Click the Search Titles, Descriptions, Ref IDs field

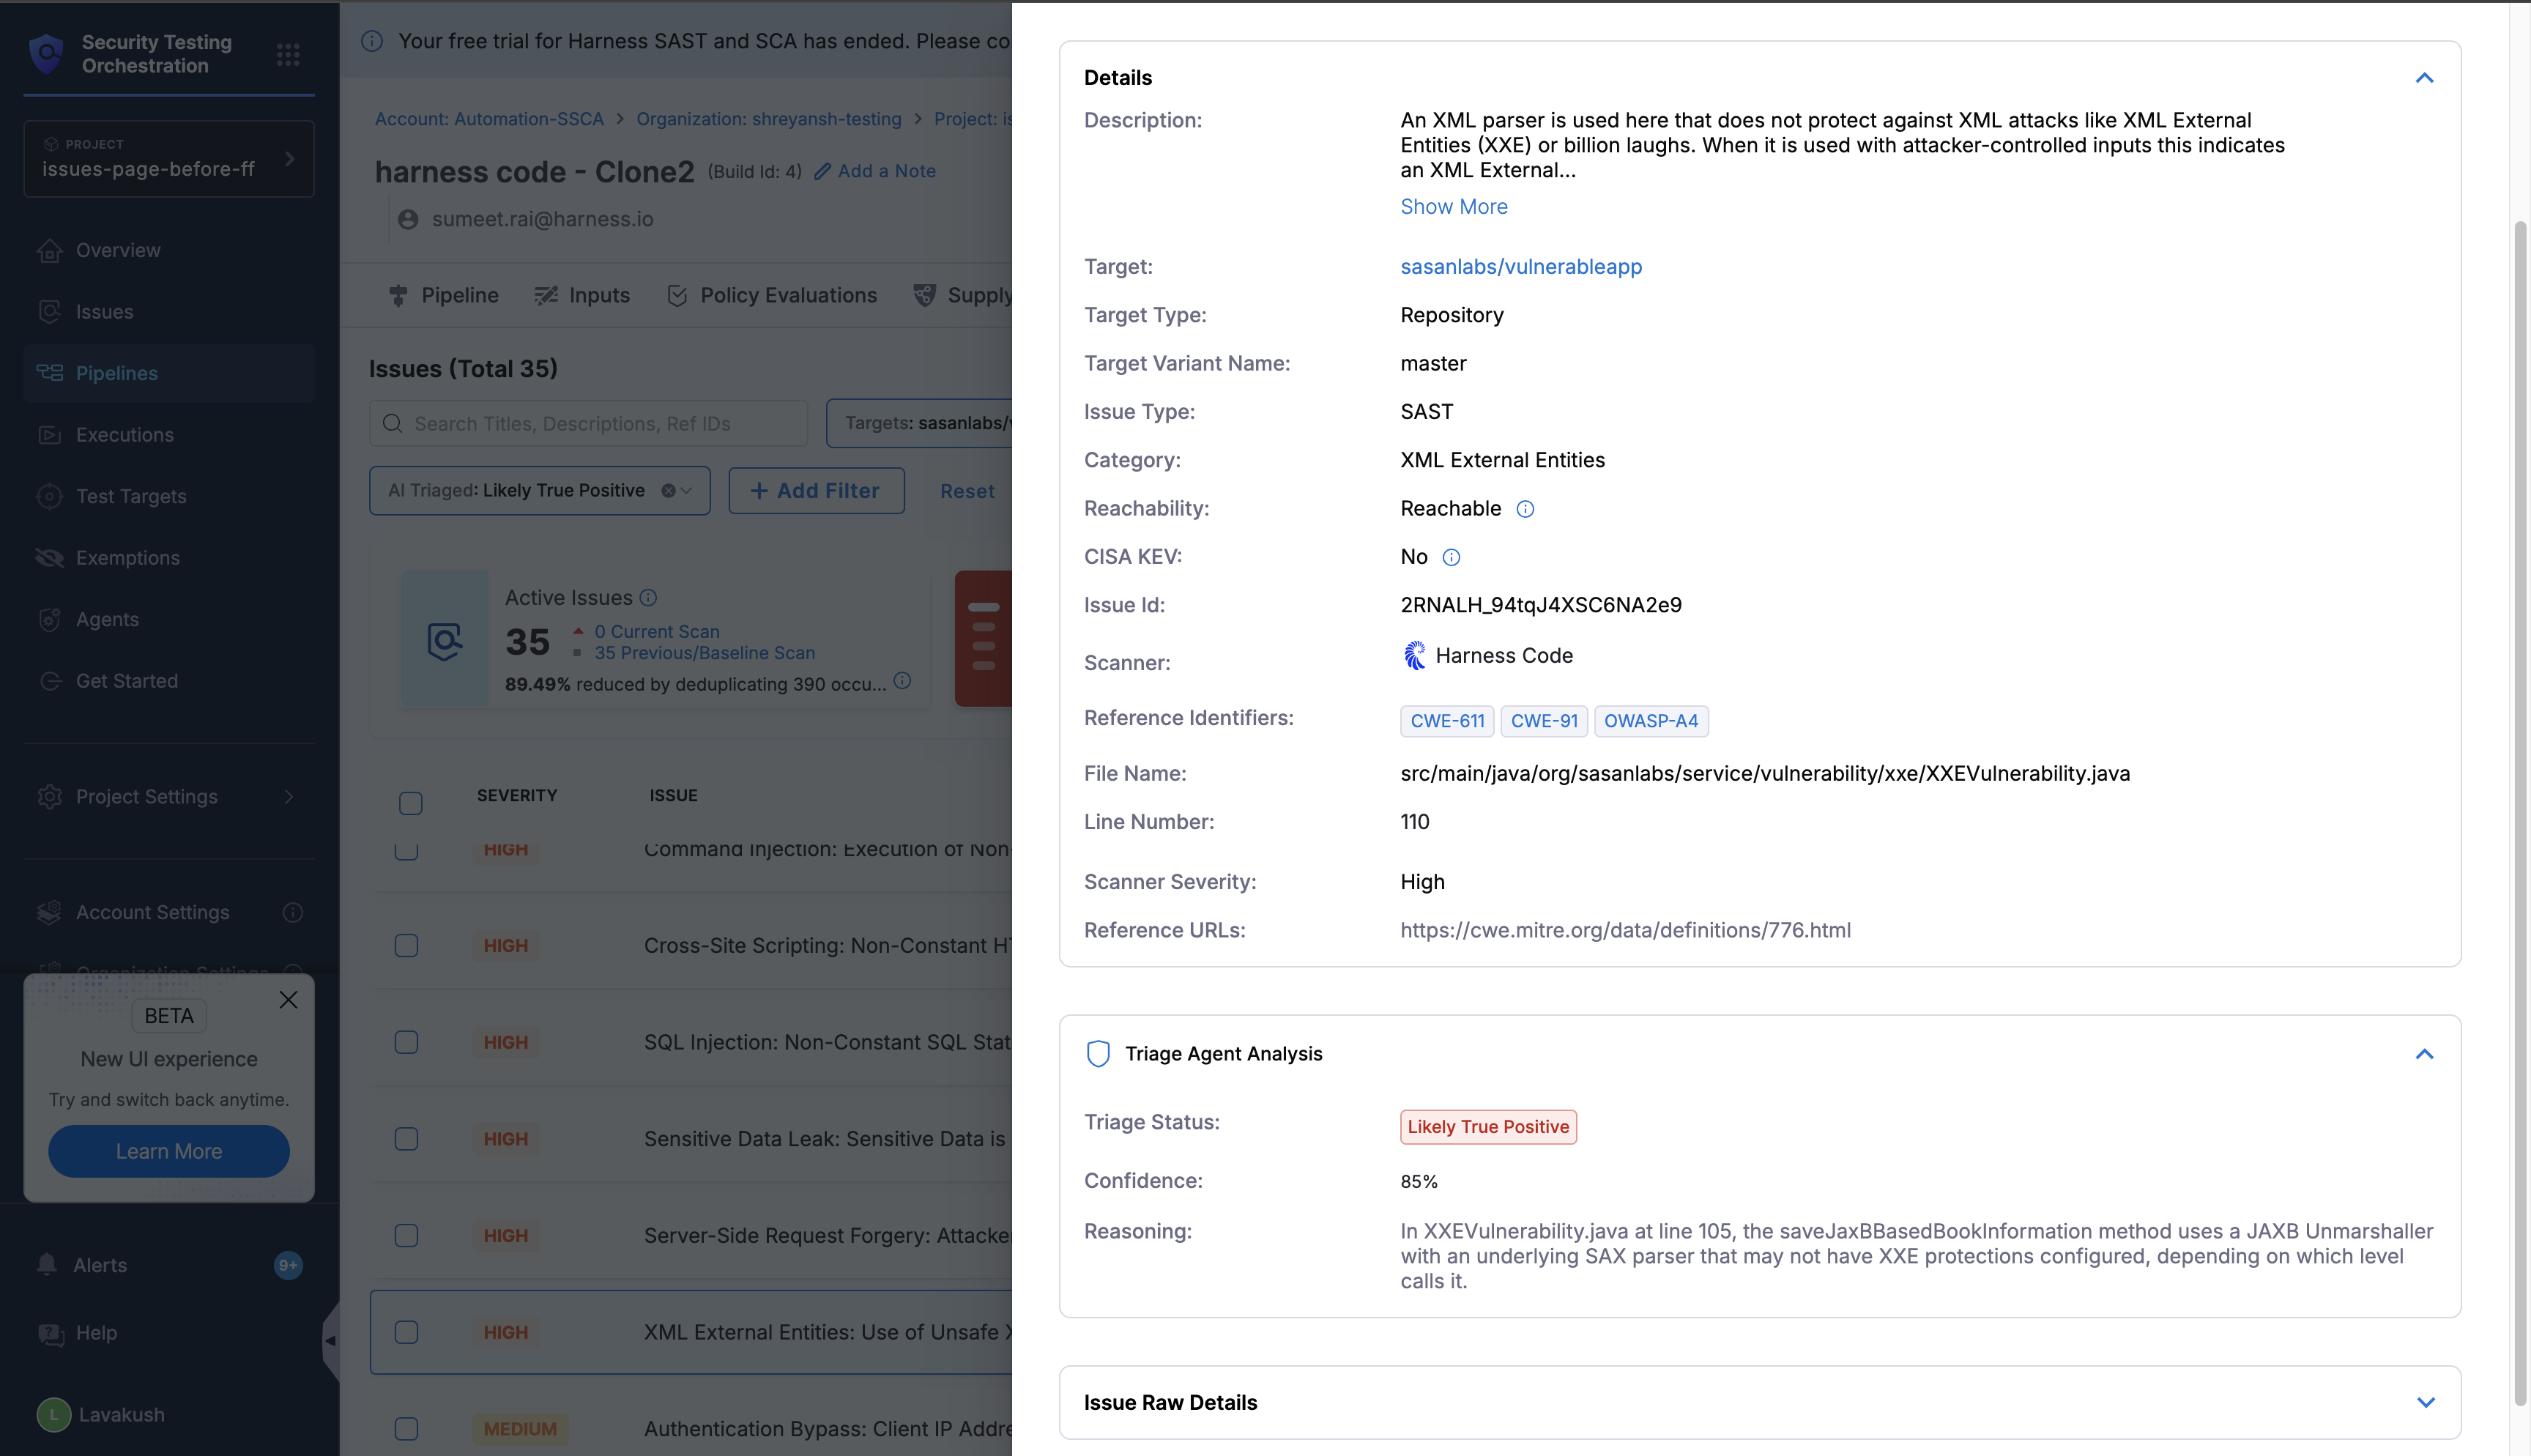(589, 424)
